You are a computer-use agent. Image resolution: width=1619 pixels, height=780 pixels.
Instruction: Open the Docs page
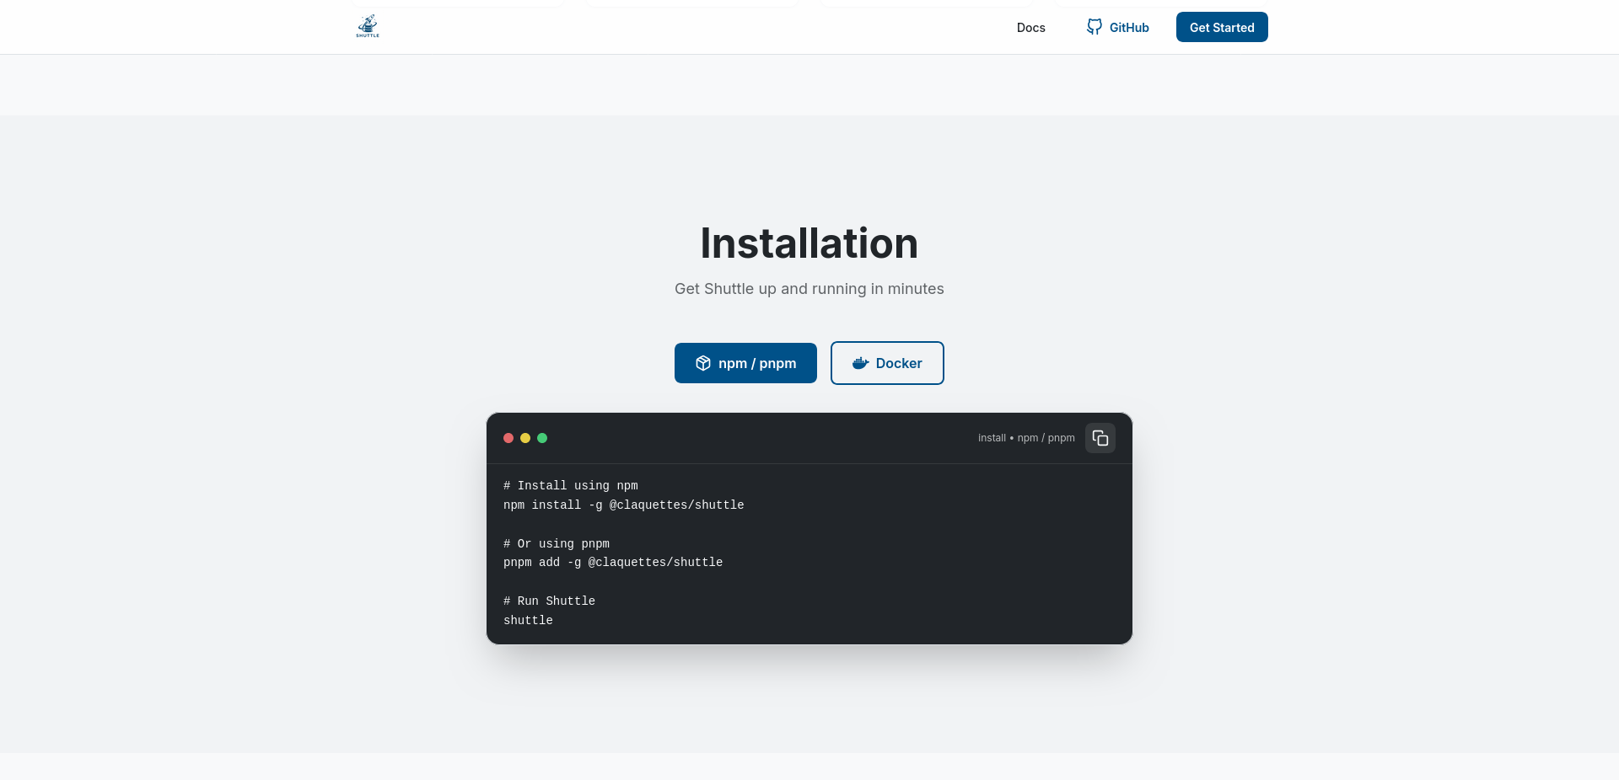pos(1030,27)
